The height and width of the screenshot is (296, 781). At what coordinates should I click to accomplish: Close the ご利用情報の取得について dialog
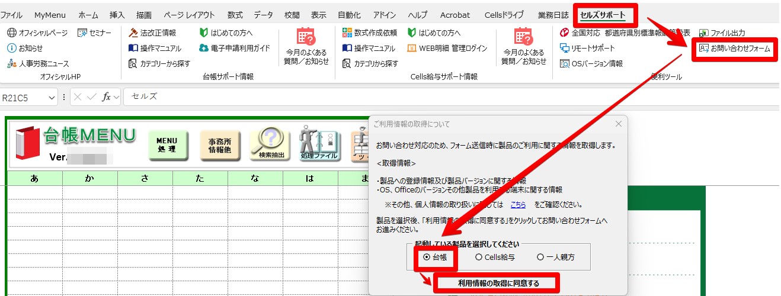(619, 124)
